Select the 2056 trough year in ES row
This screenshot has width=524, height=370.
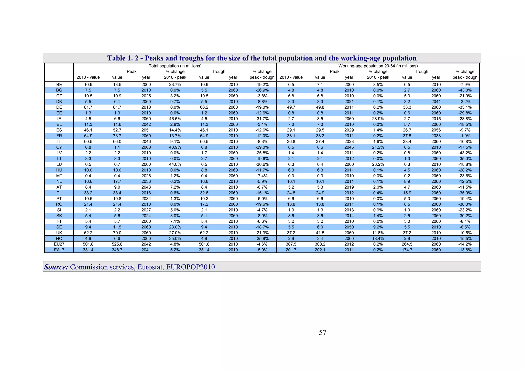point(436,130)
